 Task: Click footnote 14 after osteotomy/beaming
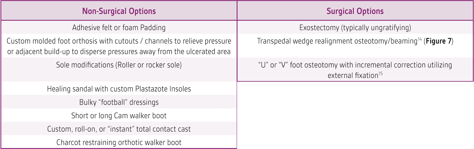[419, 39]
